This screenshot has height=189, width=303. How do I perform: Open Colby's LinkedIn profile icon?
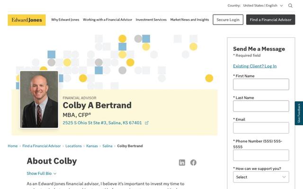(182, 163)
